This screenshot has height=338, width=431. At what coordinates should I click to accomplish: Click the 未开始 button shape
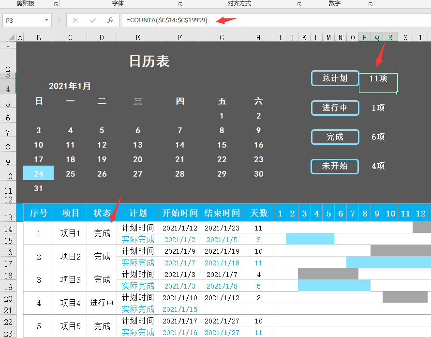click(335, 166)
